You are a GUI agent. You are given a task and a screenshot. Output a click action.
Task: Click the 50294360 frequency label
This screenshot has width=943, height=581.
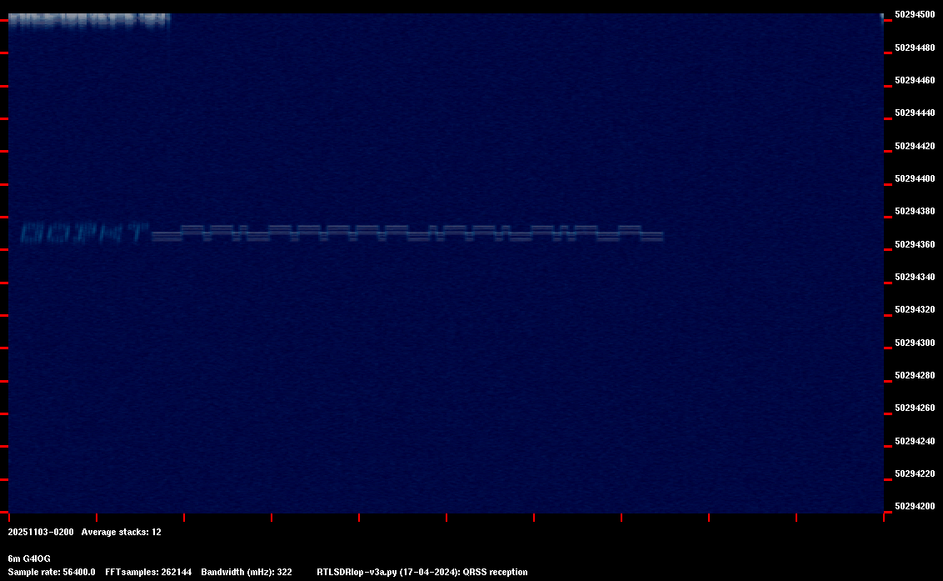point(915,244)
